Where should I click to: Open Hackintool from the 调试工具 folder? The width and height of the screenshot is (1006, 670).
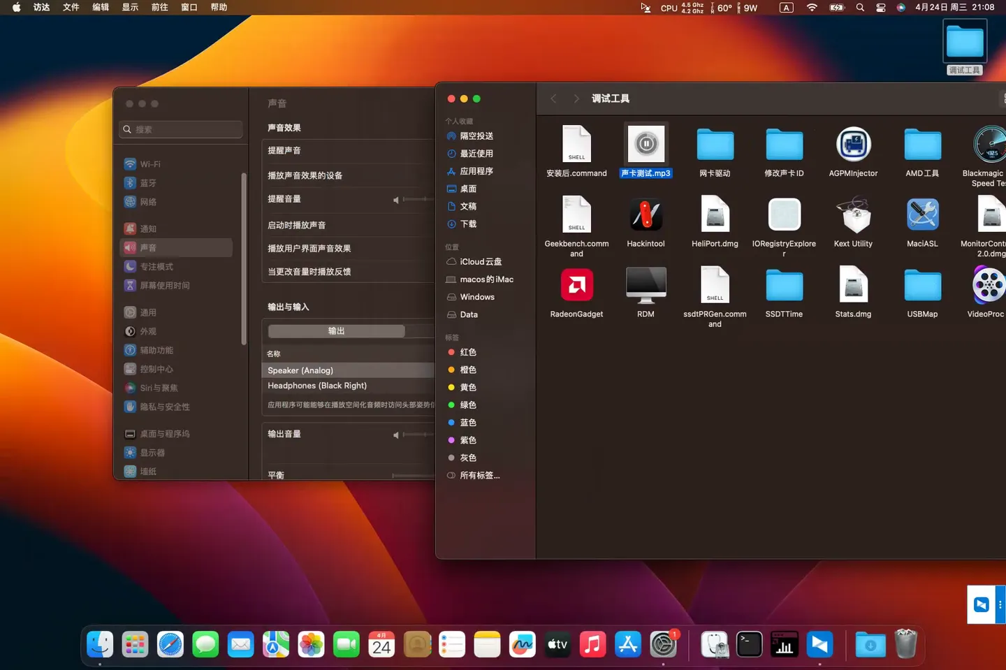(x=645, y=214)
